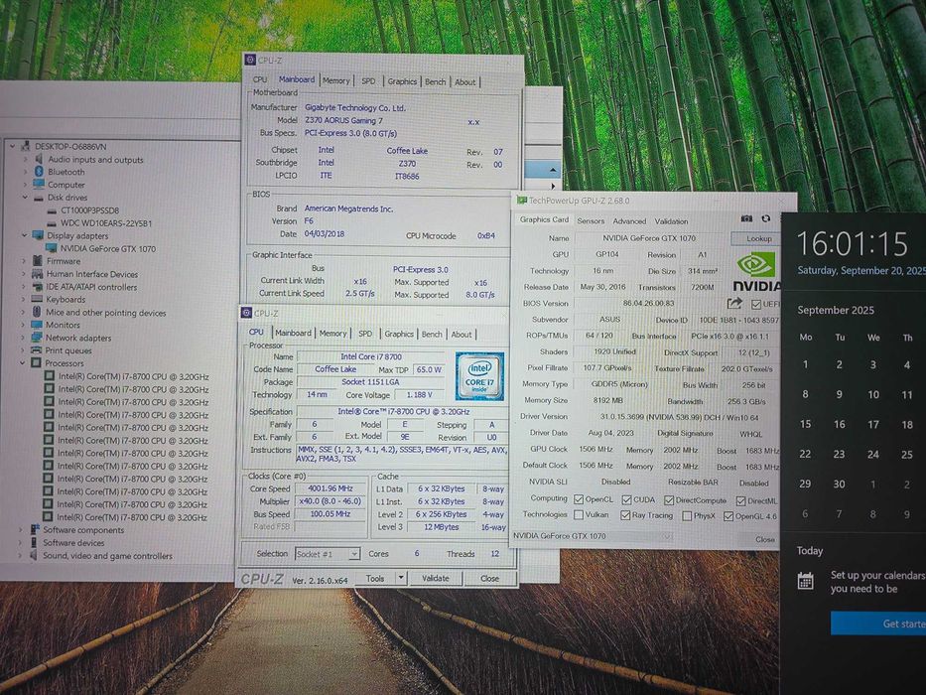Click the scroll-up arrow behind CPU-Z window
926x695 pixels.
coord(552,170)
